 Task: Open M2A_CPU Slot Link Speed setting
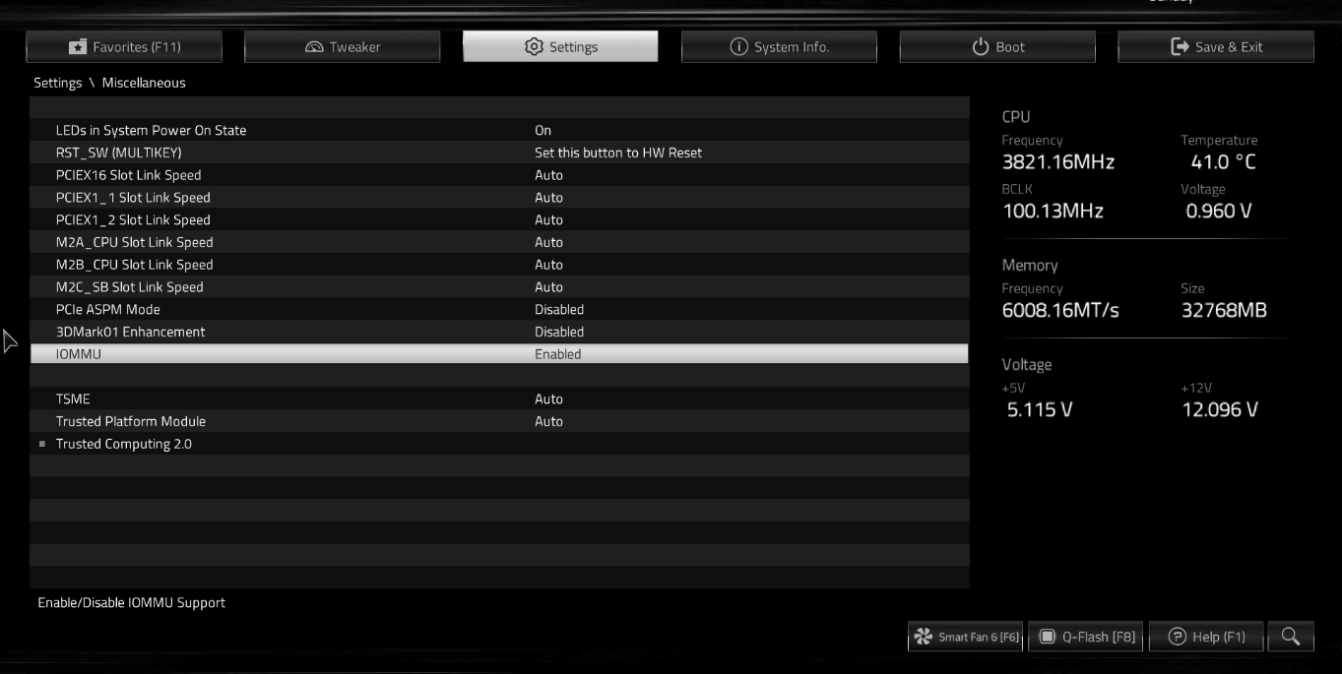coord(499,242)
